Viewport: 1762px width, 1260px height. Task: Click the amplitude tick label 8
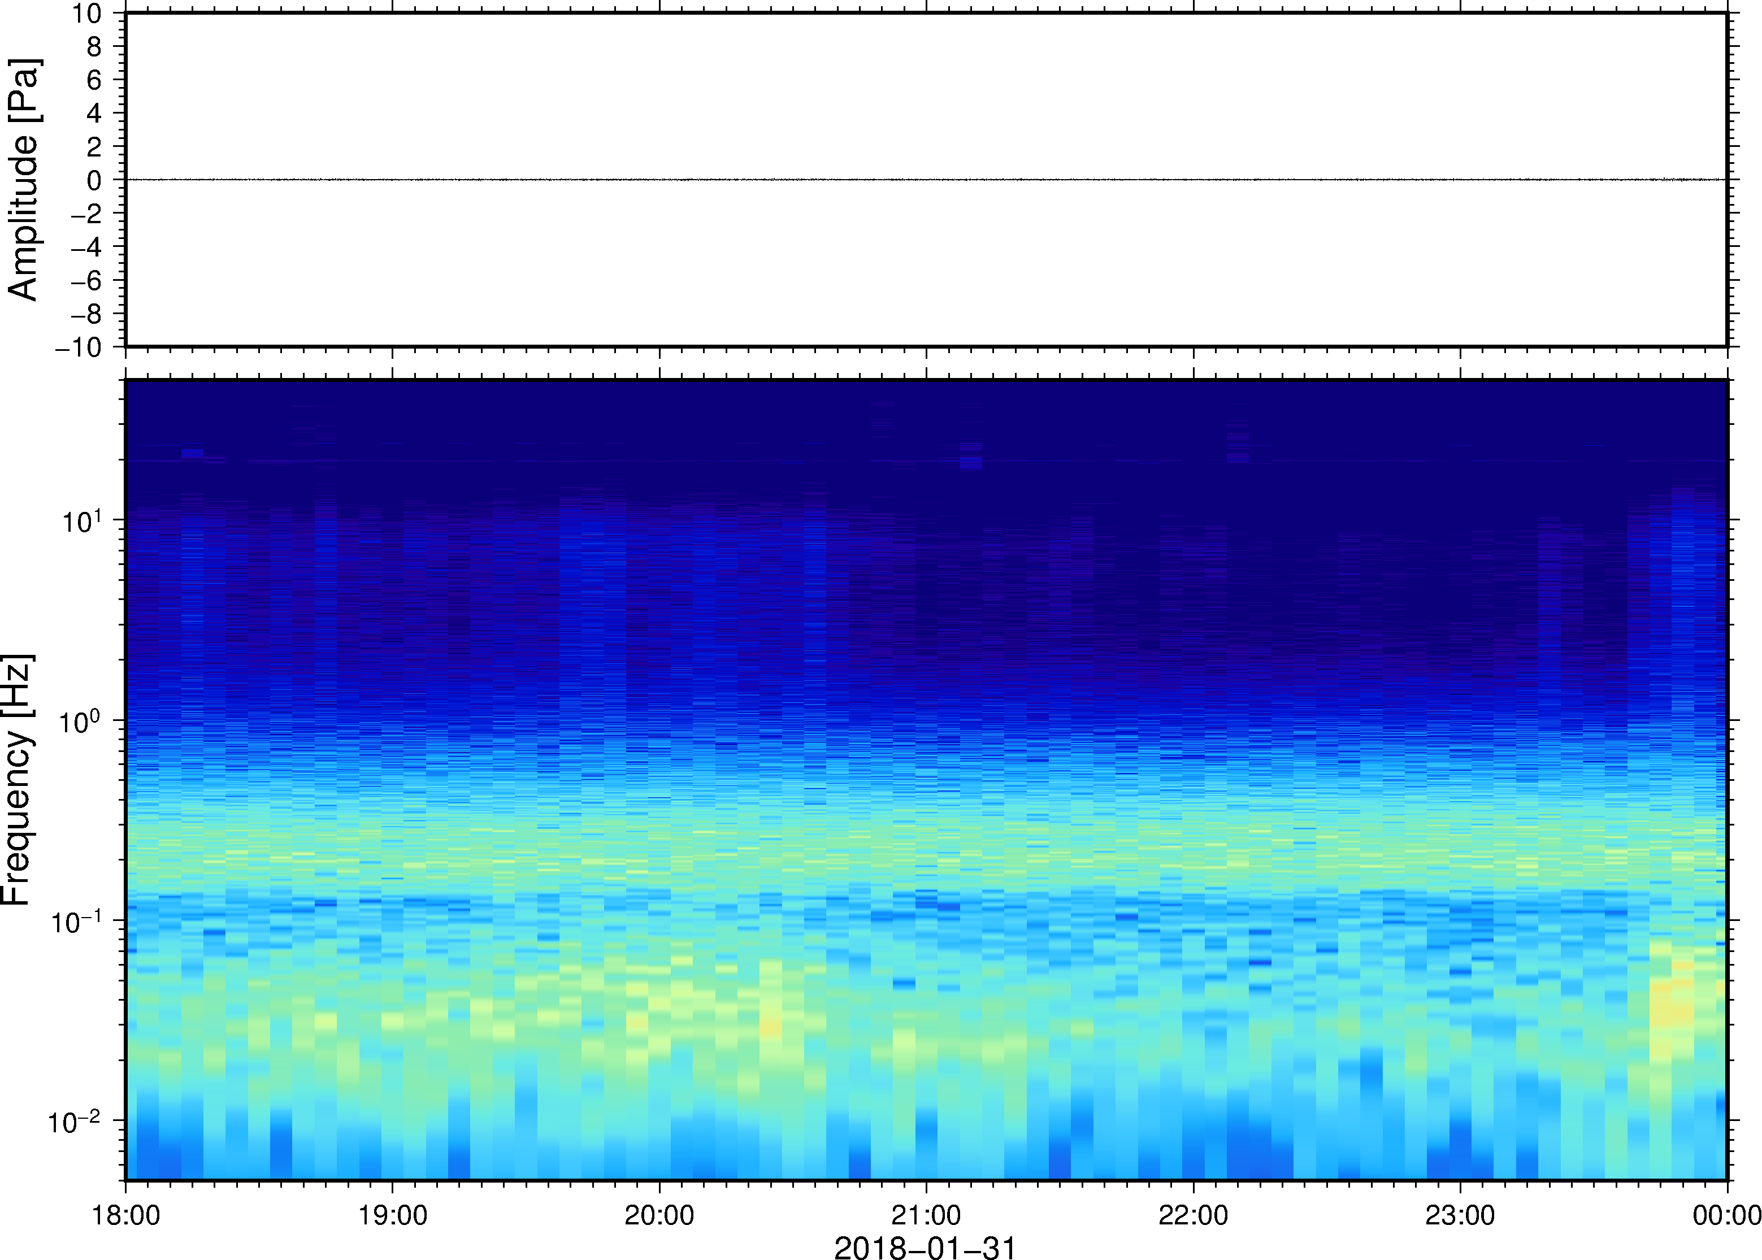pos(94,46)
